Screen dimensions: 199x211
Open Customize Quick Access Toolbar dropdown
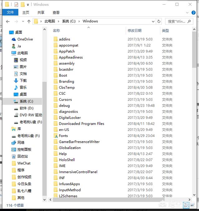(x=28, y=5)
